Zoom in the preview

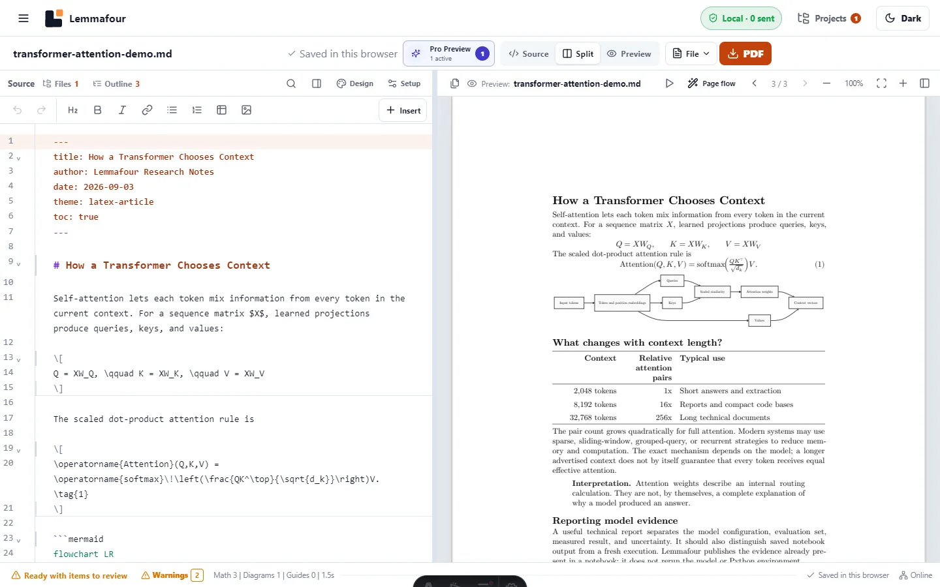[903, 83]
